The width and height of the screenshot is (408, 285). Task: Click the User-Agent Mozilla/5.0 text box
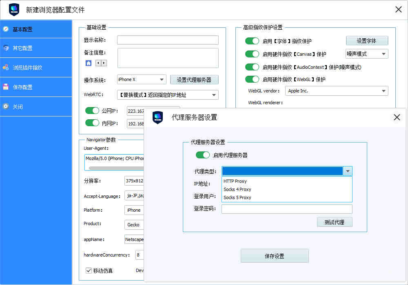114,162
